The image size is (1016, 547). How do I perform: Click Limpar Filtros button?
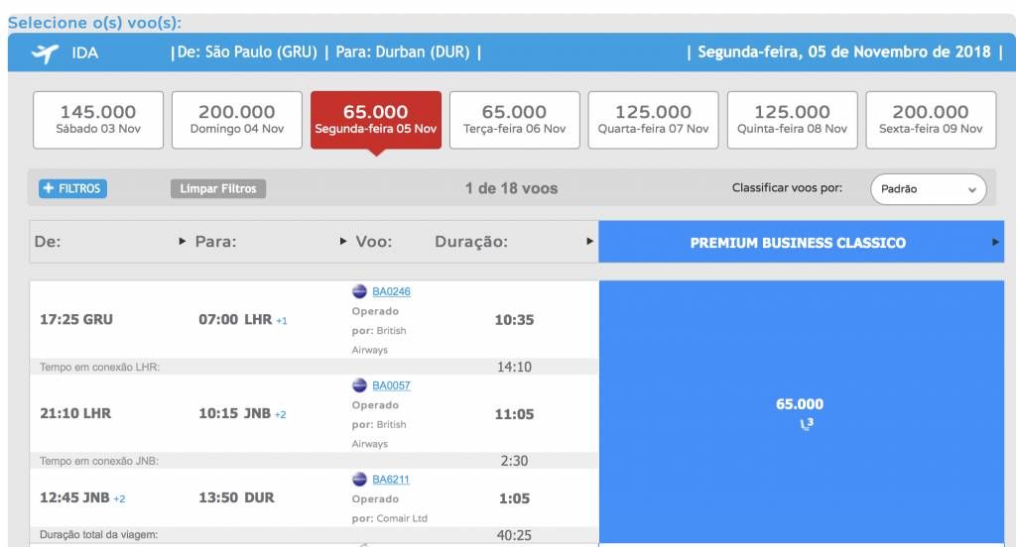(218, 188)
